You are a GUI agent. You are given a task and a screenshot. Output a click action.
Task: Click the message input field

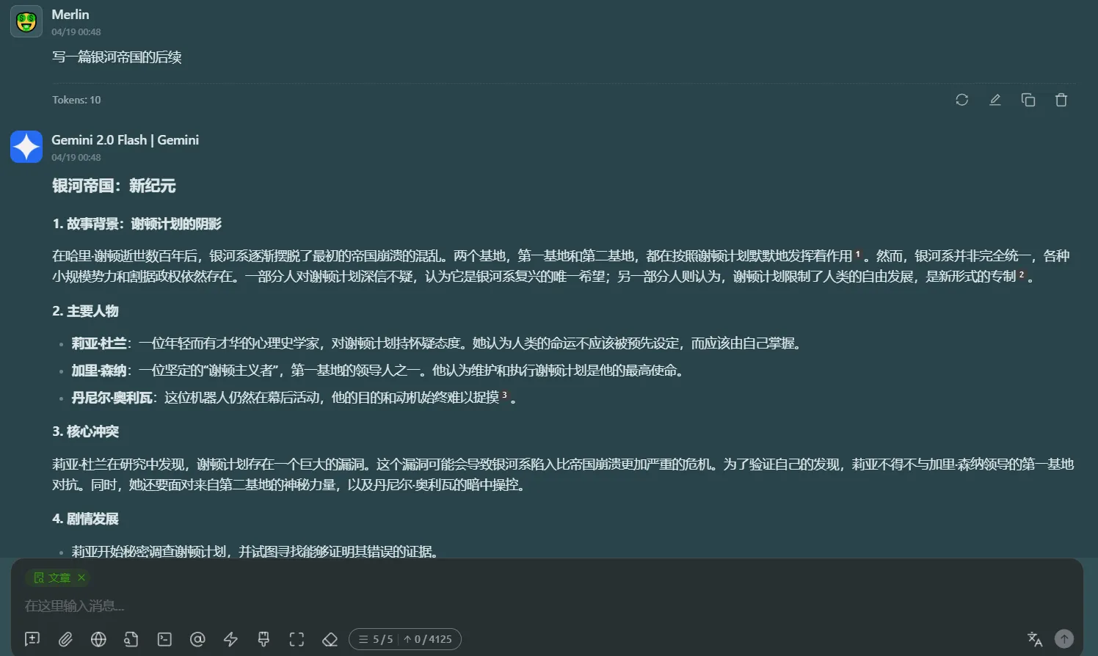tap(514, 606)
